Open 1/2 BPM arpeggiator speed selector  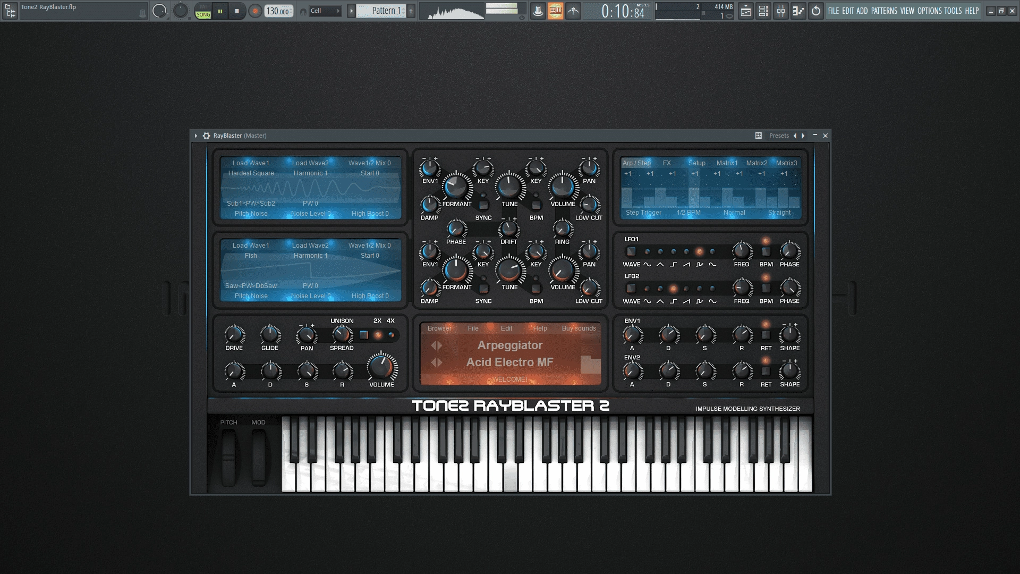tap(688, 213)
